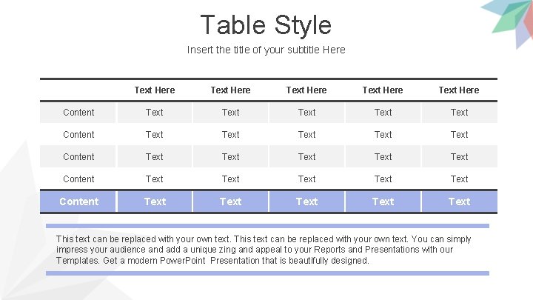Click the "Content" label in the fourth body row
Screen dimensions: 533x300
78,179
